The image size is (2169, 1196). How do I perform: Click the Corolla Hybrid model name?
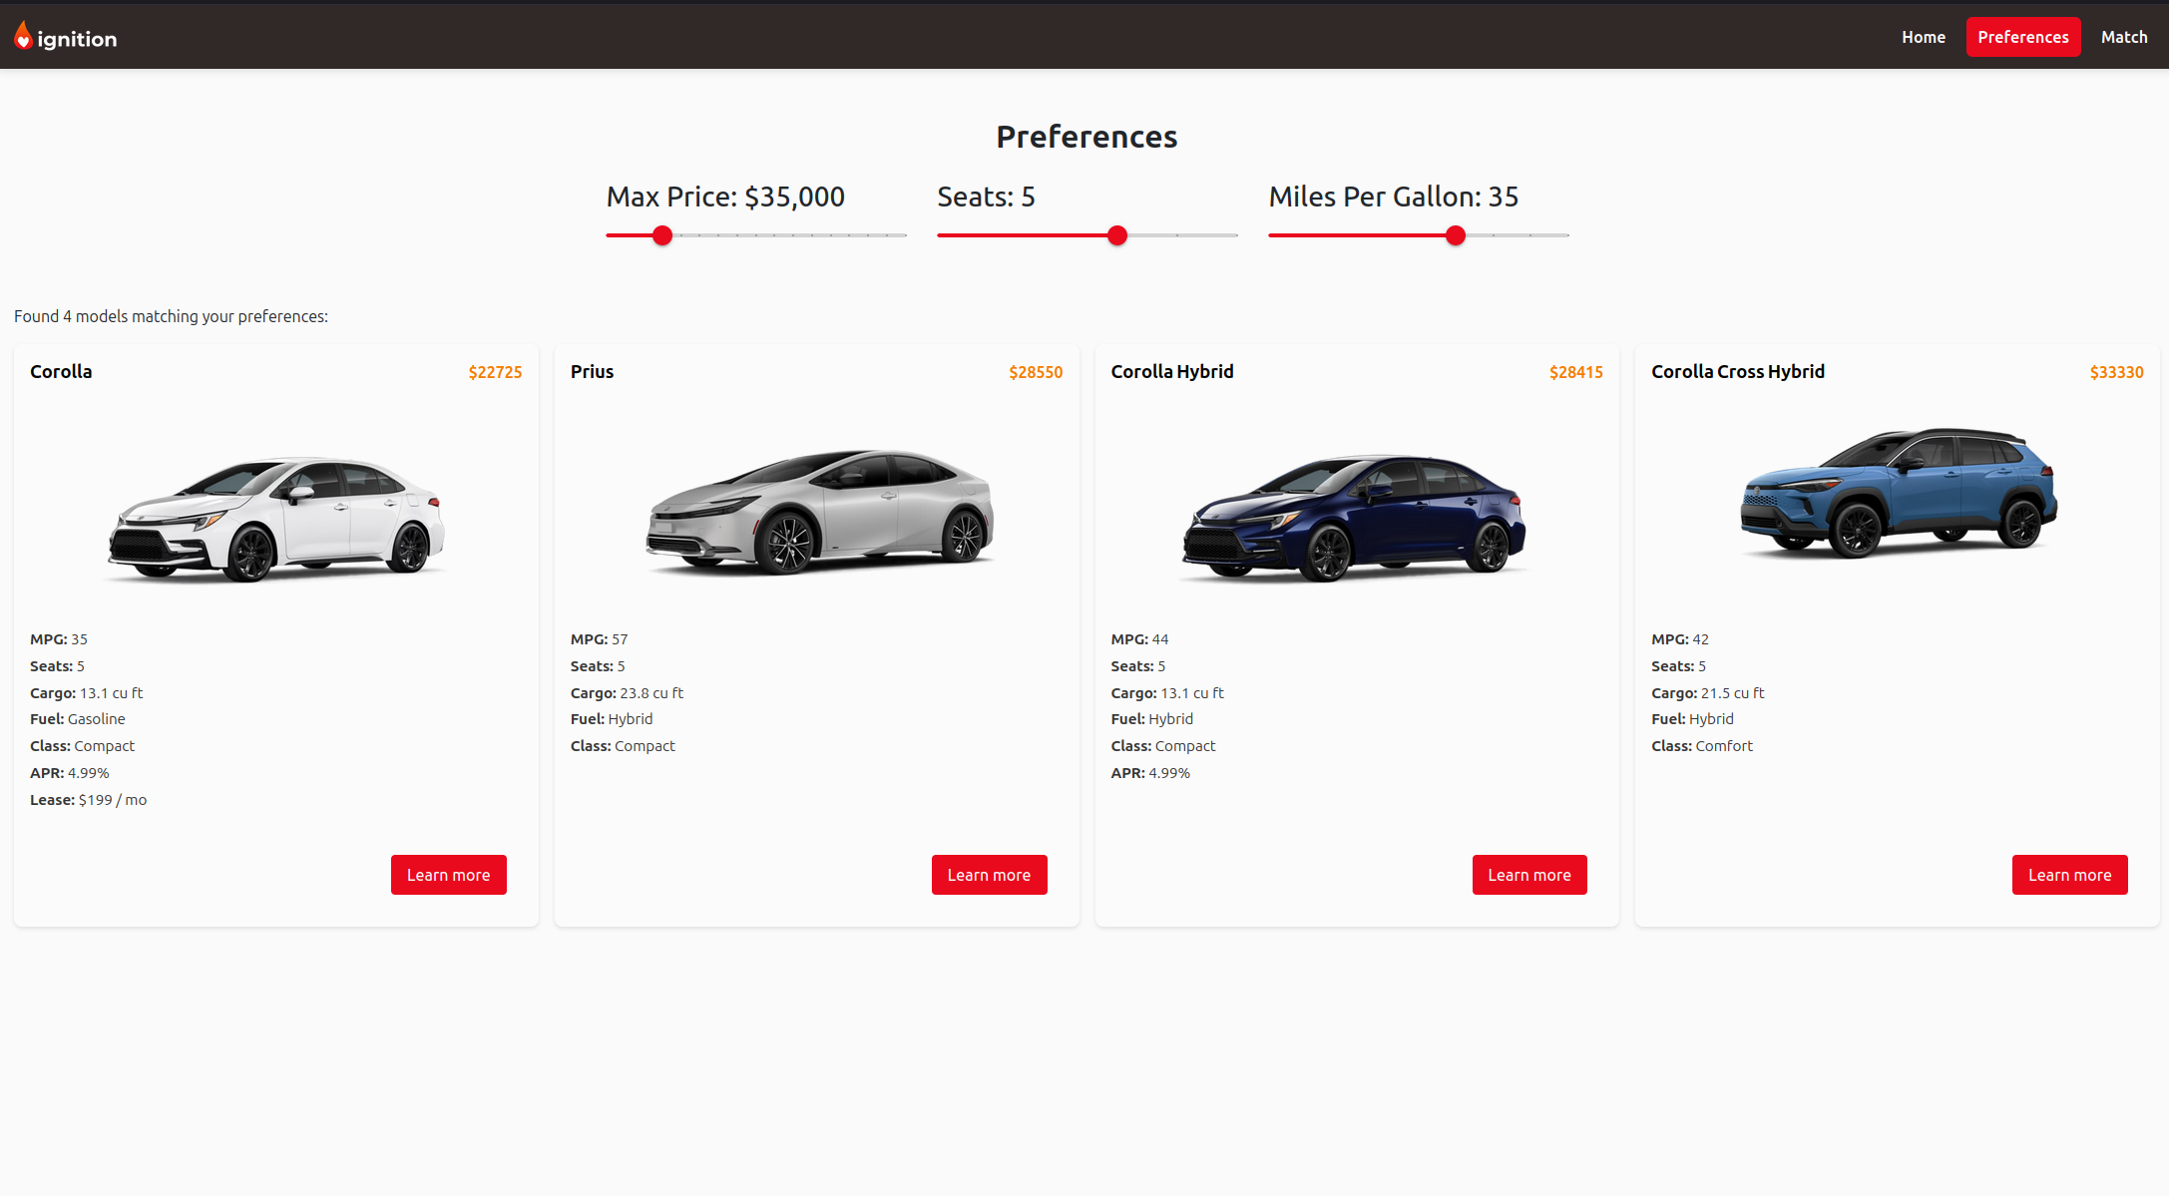[x=1171, y=371]
